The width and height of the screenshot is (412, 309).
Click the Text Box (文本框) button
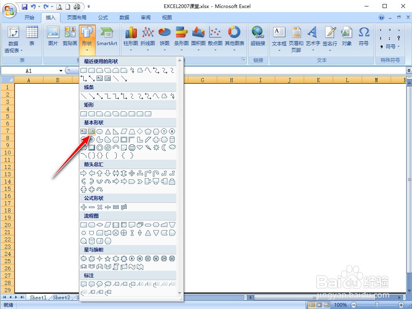(x=279, y=39)
